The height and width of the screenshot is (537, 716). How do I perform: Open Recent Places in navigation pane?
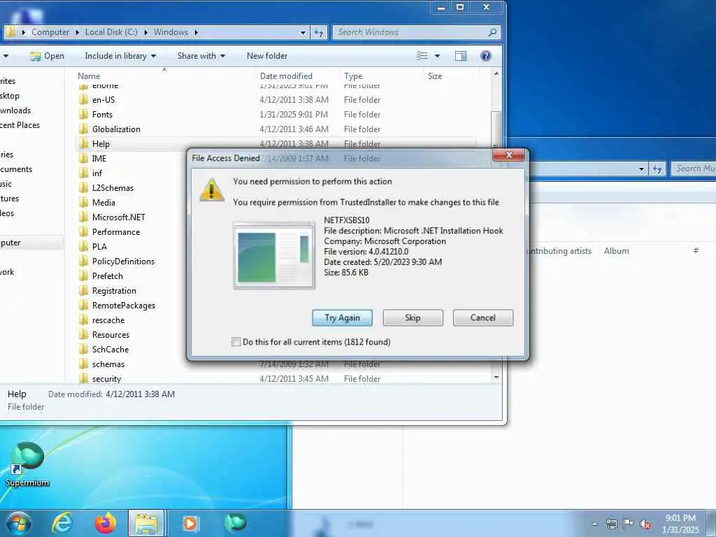pos(20,125)
